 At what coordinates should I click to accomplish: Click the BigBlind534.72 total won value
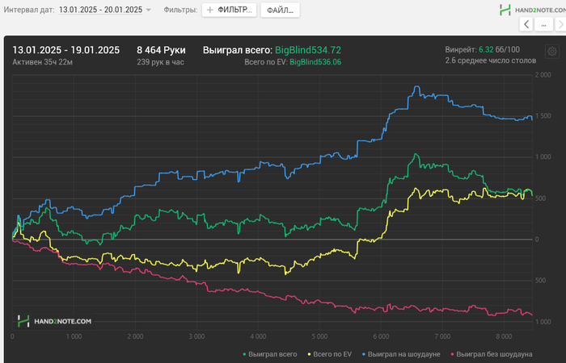click(x=308, y=50)
